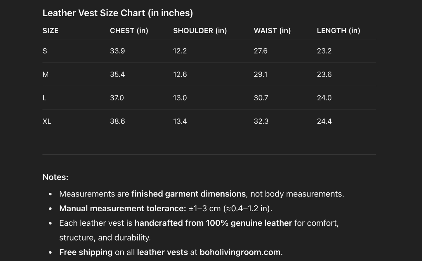Click the Leather Vest Size Chart heading

click(118, 13)
